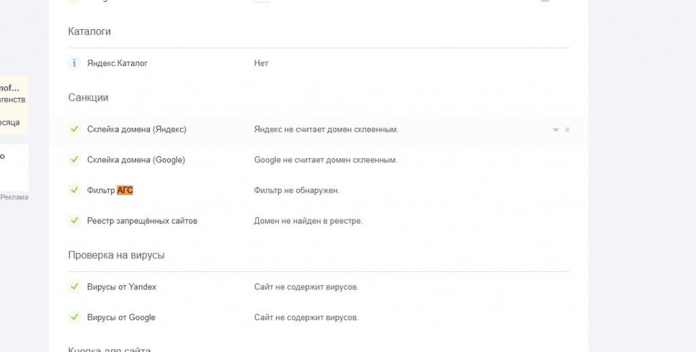696x352 pixels.
Task: Click the green checkmark next to Вирусы от Google
Action: click(75, 317)
